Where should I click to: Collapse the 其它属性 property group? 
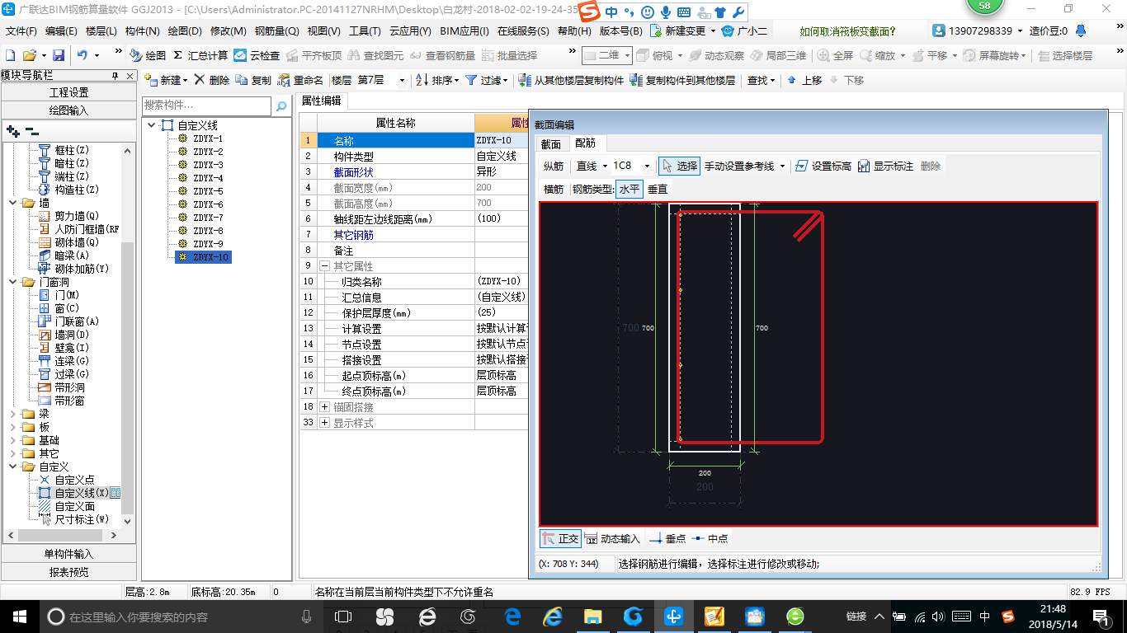coord(324,266)
